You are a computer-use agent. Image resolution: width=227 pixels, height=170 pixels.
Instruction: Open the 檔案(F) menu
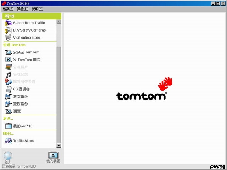click(x=8, y=9)
